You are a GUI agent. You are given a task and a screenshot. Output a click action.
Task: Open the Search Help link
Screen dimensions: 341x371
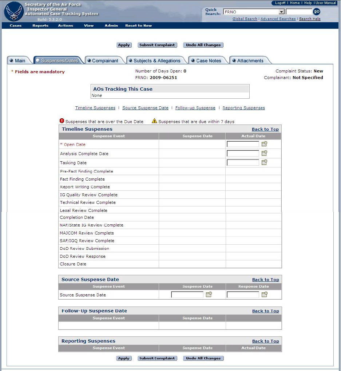point(310,19)
